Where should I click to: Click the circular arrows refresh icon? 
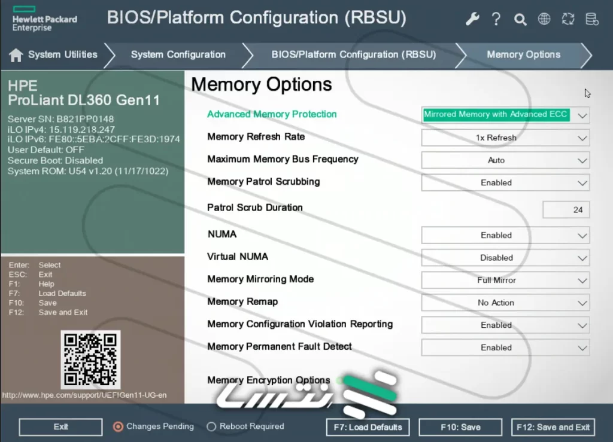click(568, 19)
